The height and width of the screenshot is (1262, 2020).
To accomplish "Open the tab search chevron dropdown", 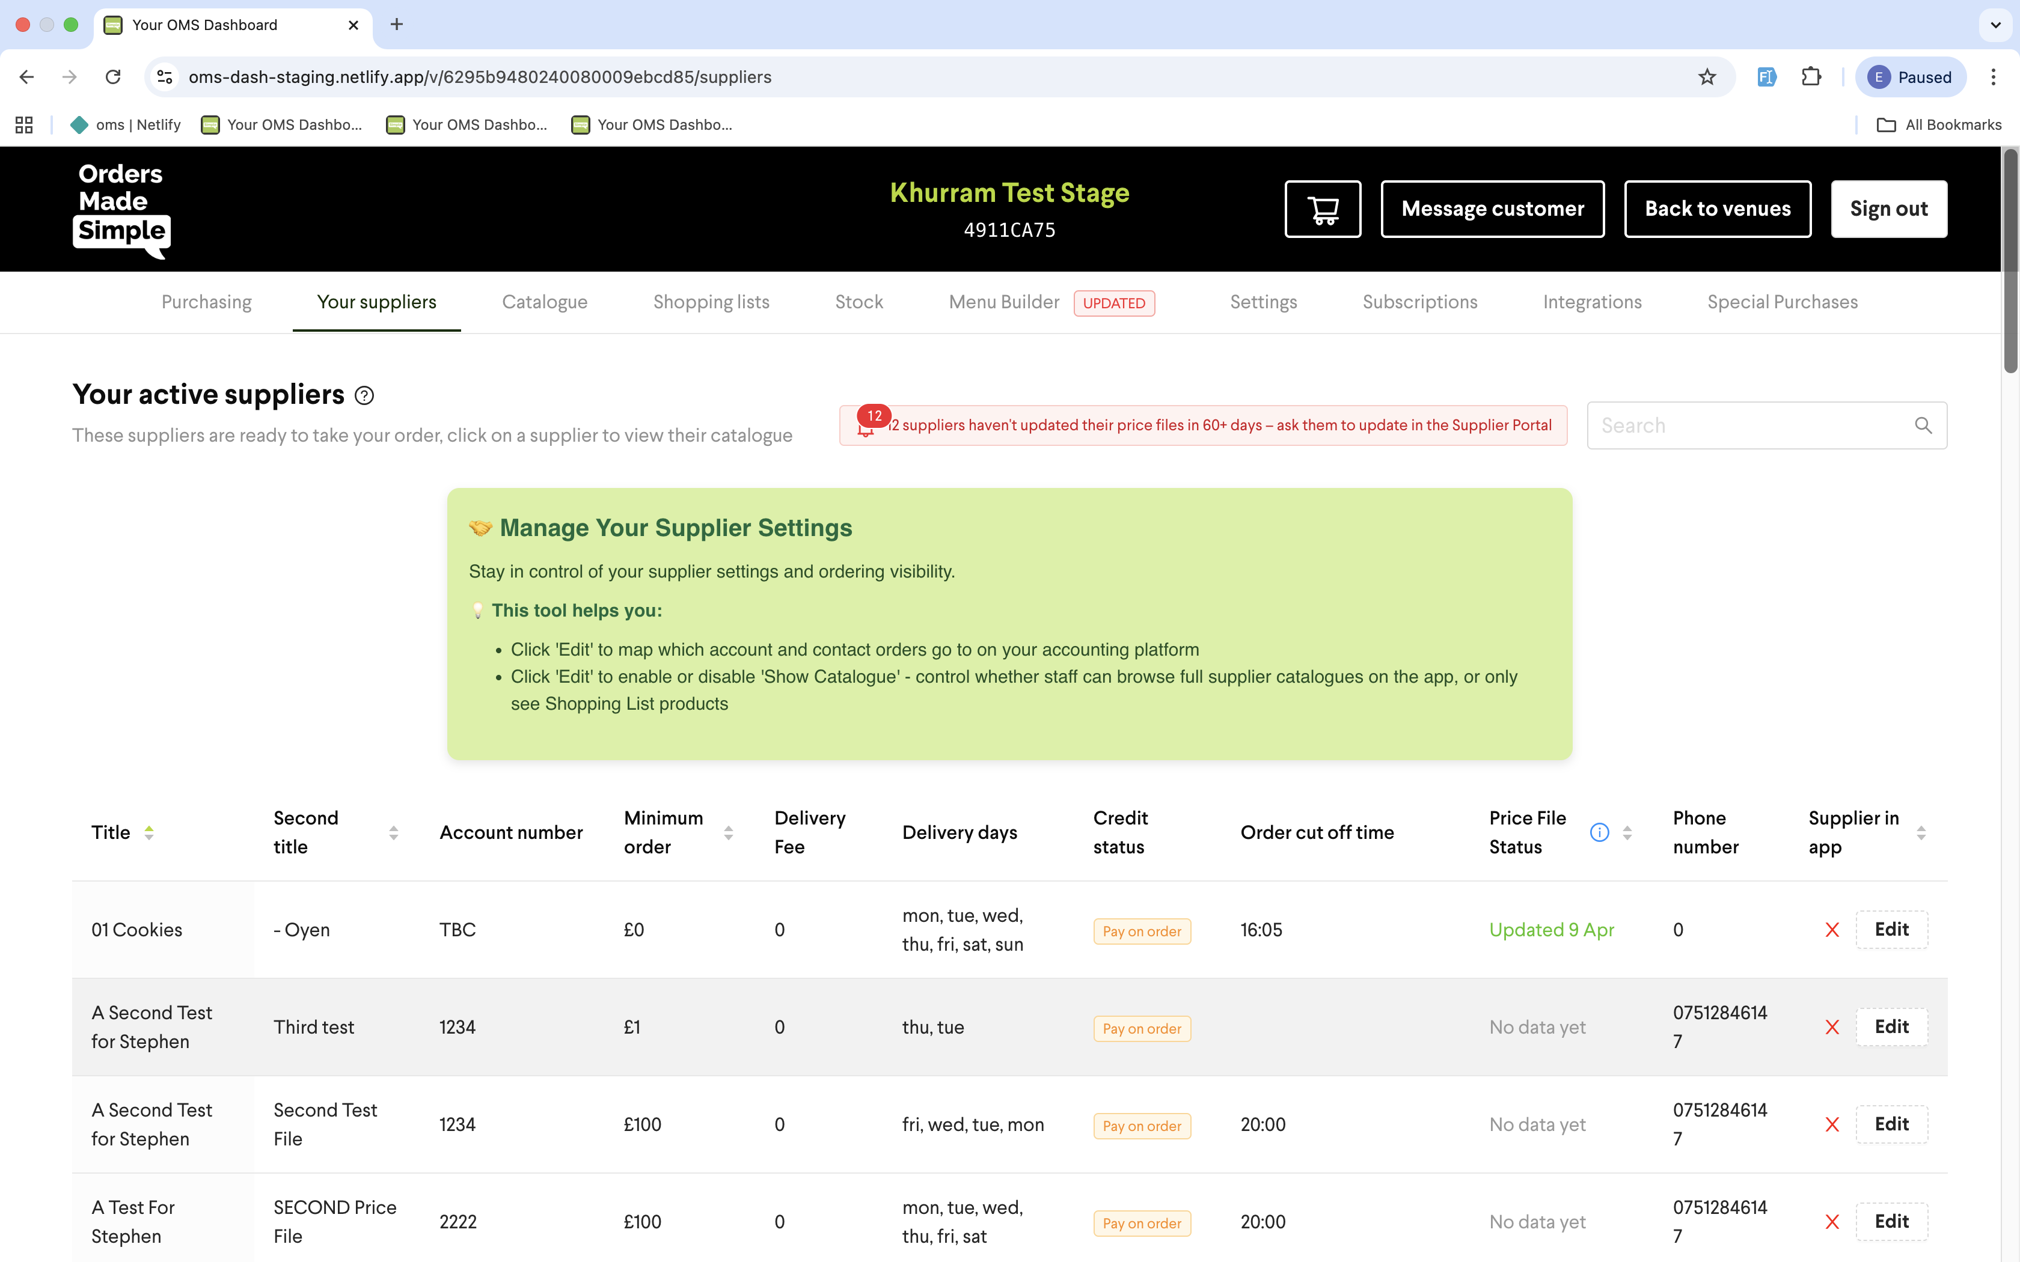I will pos(1996,25).
